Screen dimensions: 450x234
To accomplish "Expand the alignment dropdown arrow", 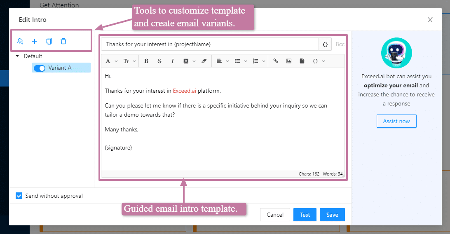I will coord(227,61).
